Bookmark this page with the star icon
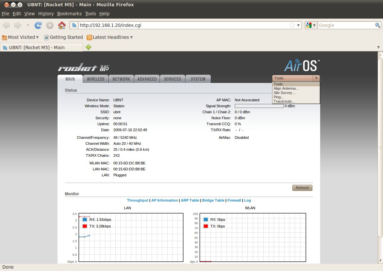Viewport: 383px width, 271px height. [292, 25]
